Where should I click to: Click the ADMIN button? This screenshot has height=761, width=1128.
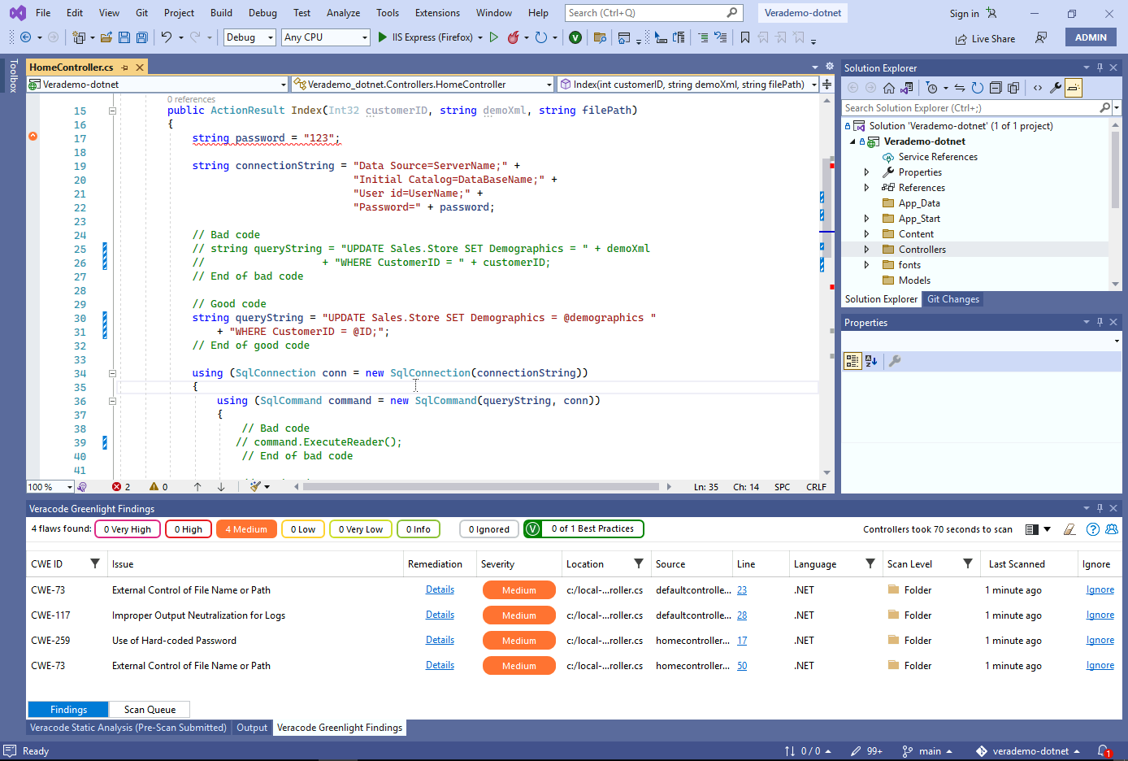tap(1091, 37)
